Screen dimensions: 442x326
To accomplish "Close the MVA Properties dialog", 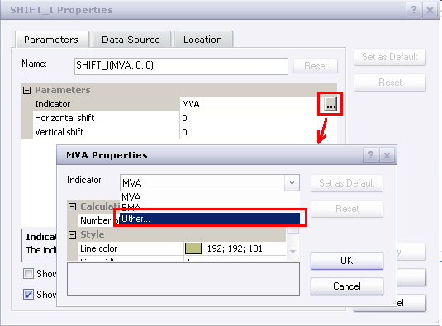I will pyautogui.click(x=387, y=155).
